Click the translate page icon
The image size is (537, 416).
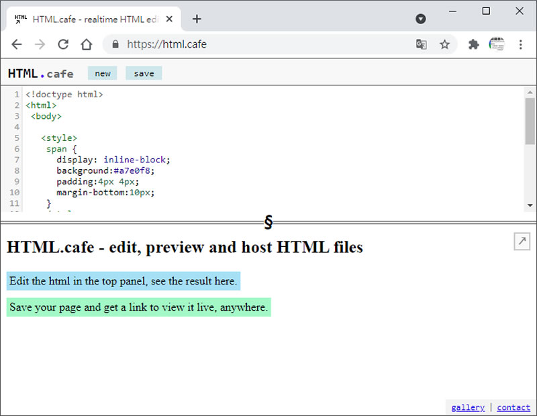coord(422,44)
